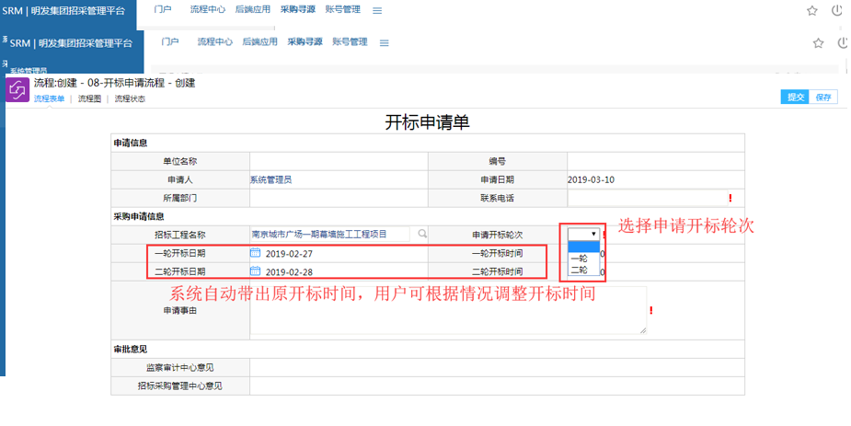Click the hamburger menu icon in inner navbar
The width and height of the screenshot is (851, 426).
click(x=385, y=43)
